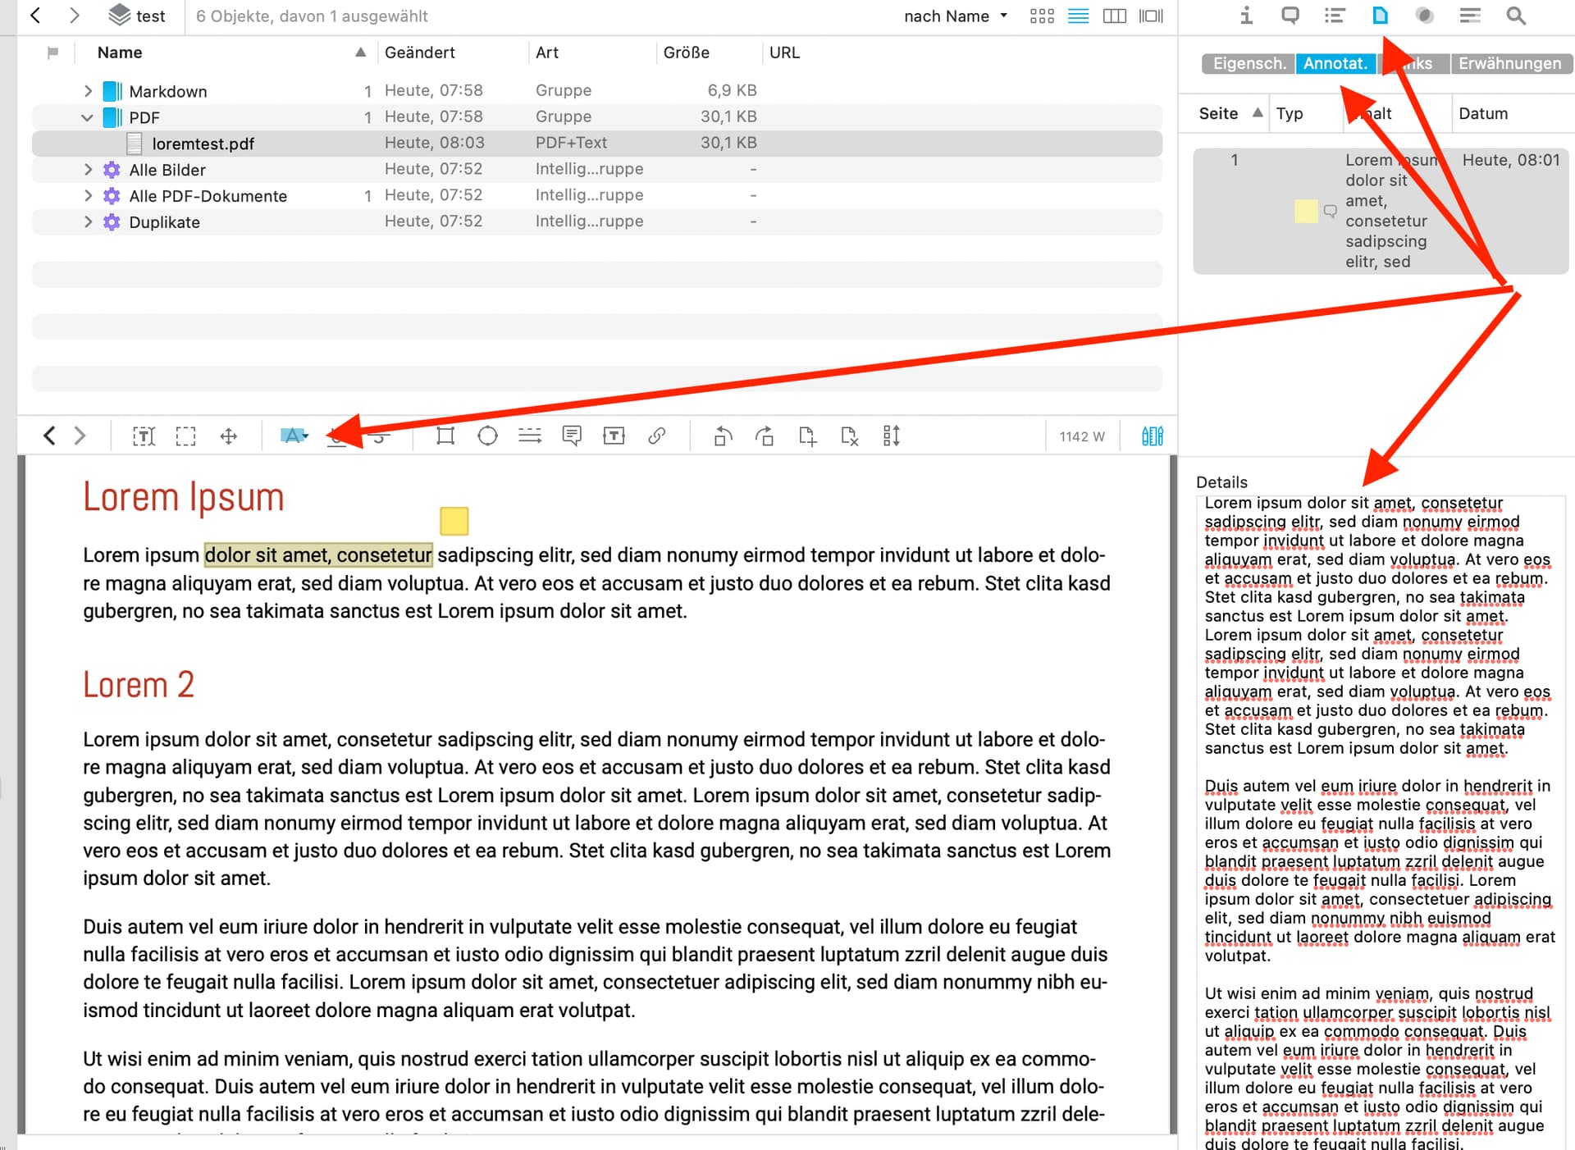The width and height of the screenshot is (1575, 1150).
Task: Delete the current PDF page
Action: tap(850, 436)
